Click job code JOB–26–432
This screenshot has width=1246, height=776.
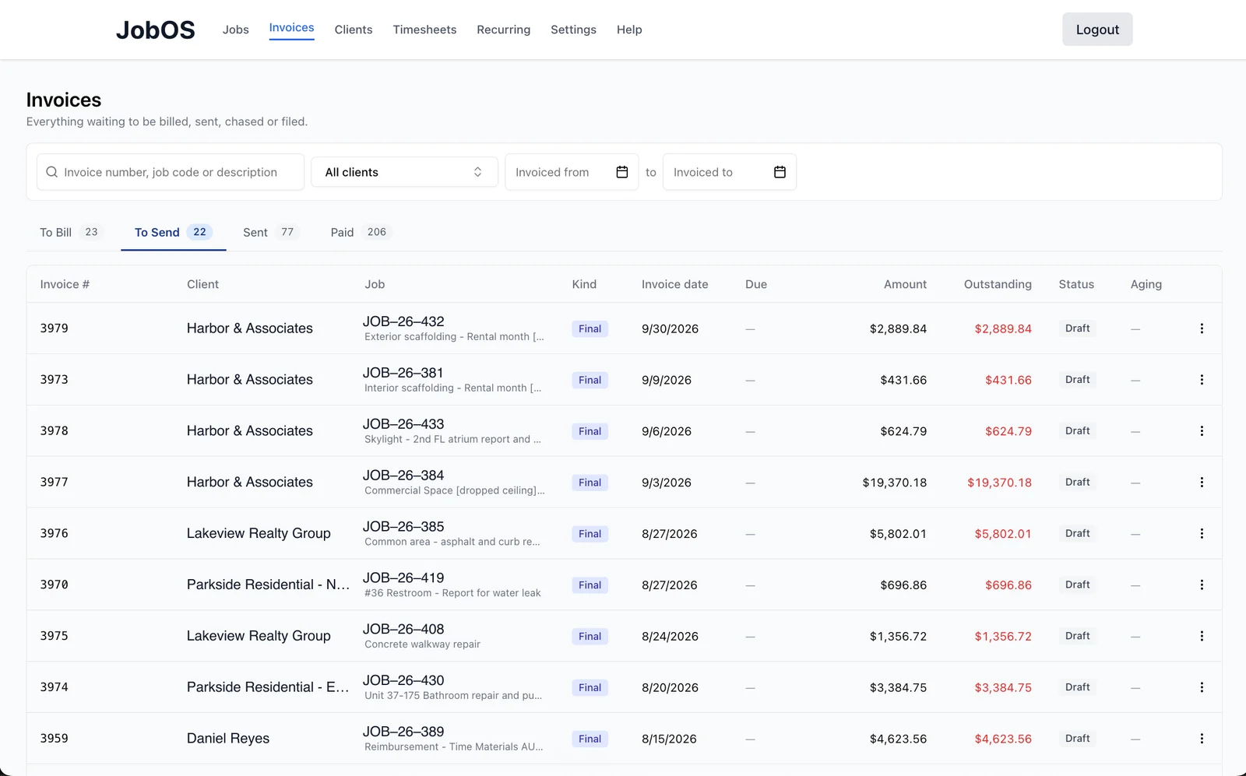pos(403,321)
